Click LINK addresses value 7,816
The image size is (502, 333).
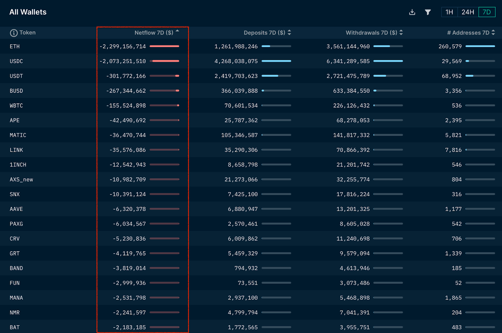(x=453, y=150)
